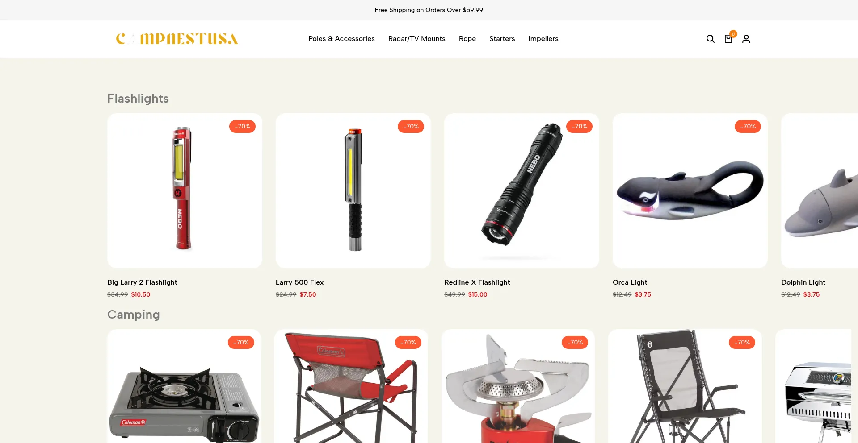Go to the Rope category
The width and height of the screenshot is (858, 443).
[x=467, y=39]
